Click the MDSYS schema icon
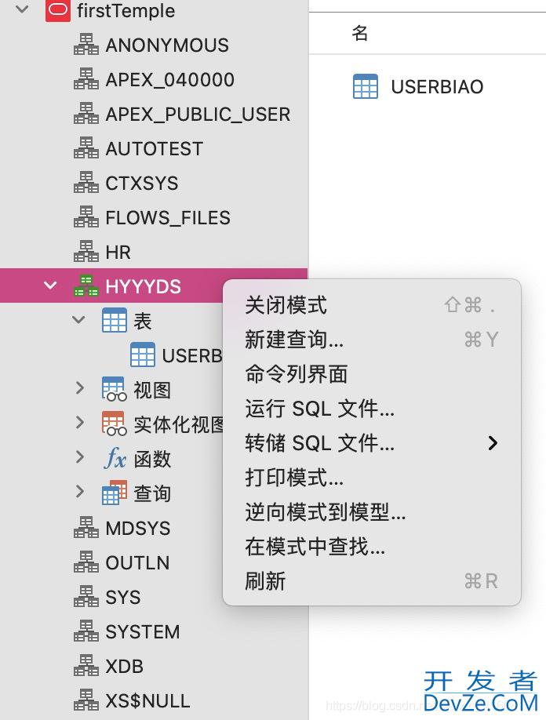This screenshot has width=546, height=720. pos(86,528)
